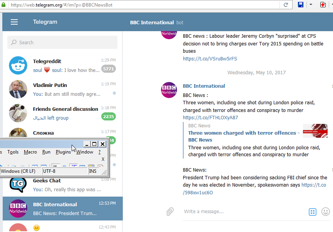The image size is (333, 232).
Task: Click the red plus browser extension icon
Action: click(x=323, y=5)
